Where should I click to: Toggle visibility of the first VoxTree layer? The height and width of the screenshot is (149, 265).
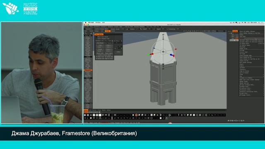click(231, 33)
